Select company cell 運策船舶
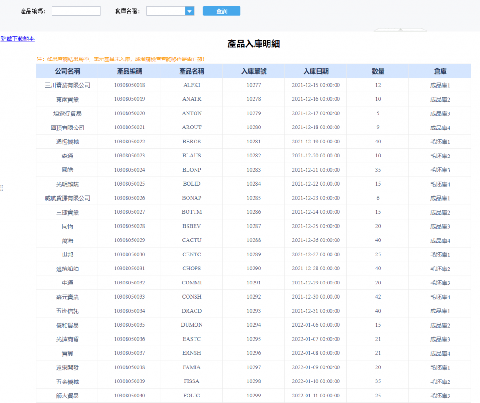Screen dimensions: 480x403 pos(67,269)
